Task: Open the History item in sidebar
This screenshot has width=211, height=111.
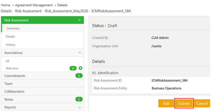Action: coord(10,45)
